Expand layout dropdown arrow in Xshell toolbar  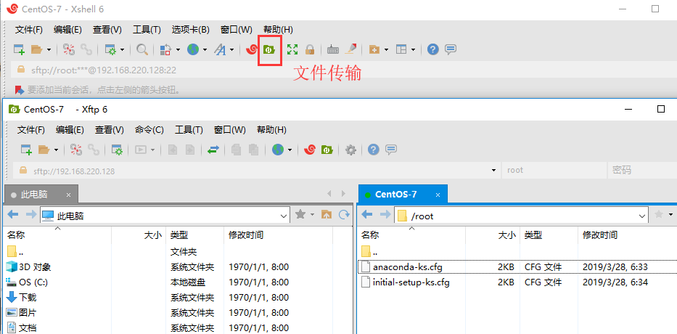[x=413, y=50]
